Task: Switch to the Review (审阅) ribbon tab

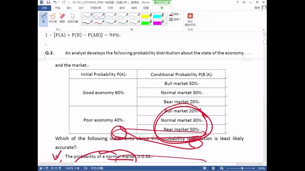Action: pyautogui.click(x=134, y=8)
